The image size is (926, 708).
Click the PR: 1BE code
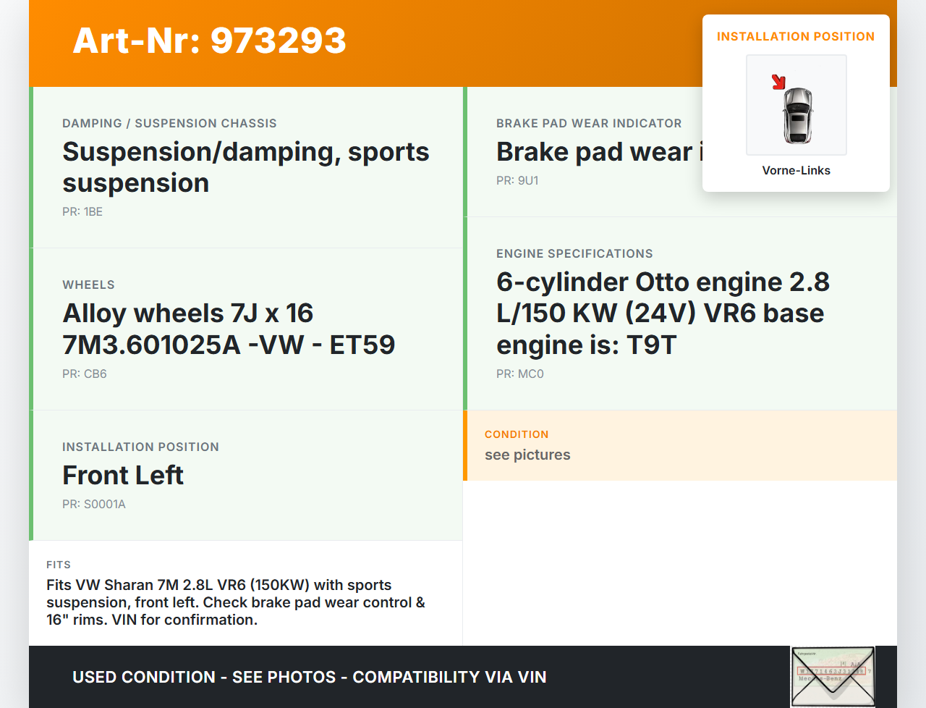pyautogui.click(x=82, y=212)
